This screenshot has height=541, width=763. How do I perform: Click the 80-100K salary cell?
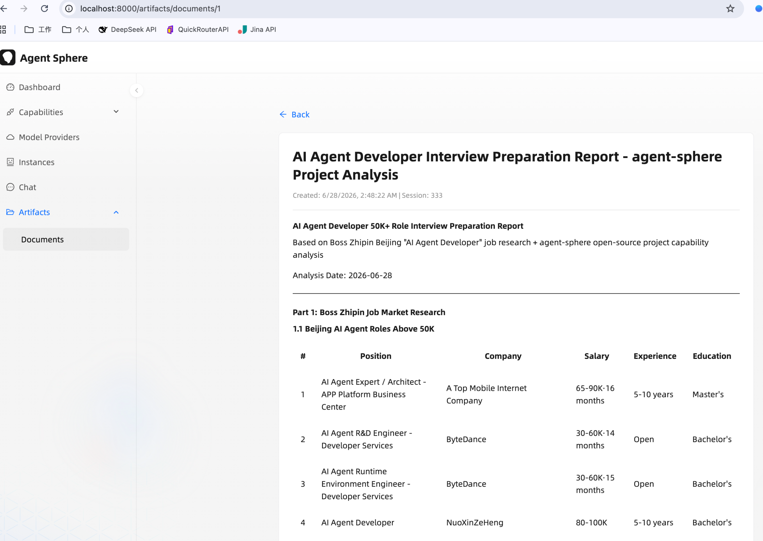coord(591,523)
